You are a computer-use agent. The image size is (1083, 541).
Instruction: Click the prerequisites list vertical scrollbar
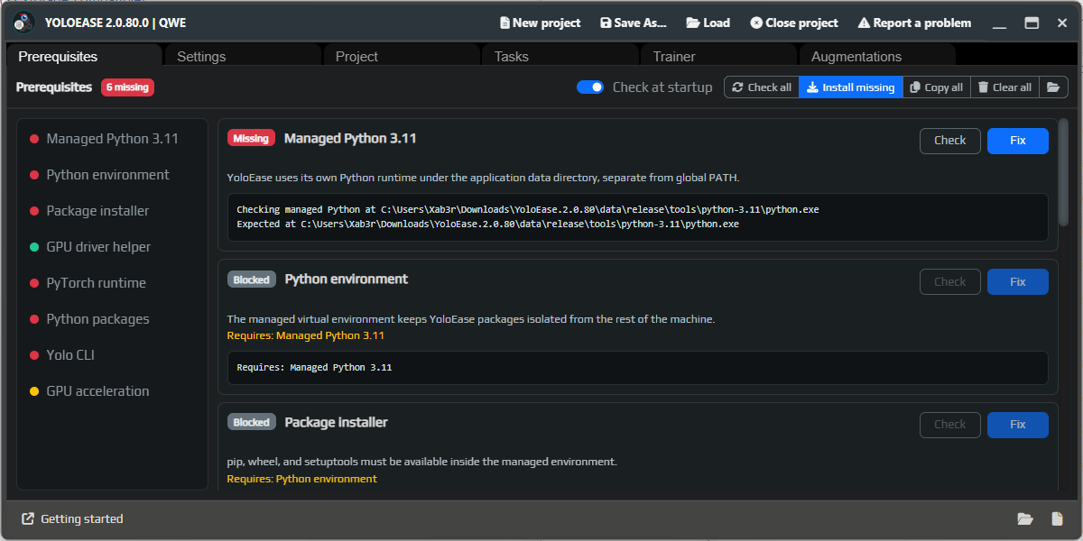point(1063,171)
